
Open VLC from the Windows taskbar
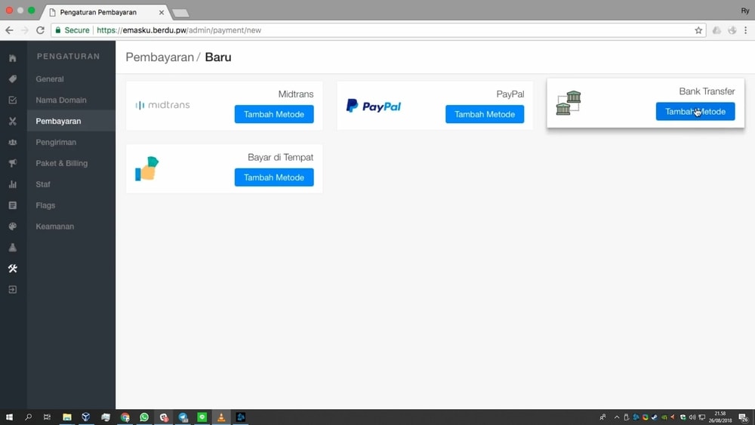coord(221,417)
